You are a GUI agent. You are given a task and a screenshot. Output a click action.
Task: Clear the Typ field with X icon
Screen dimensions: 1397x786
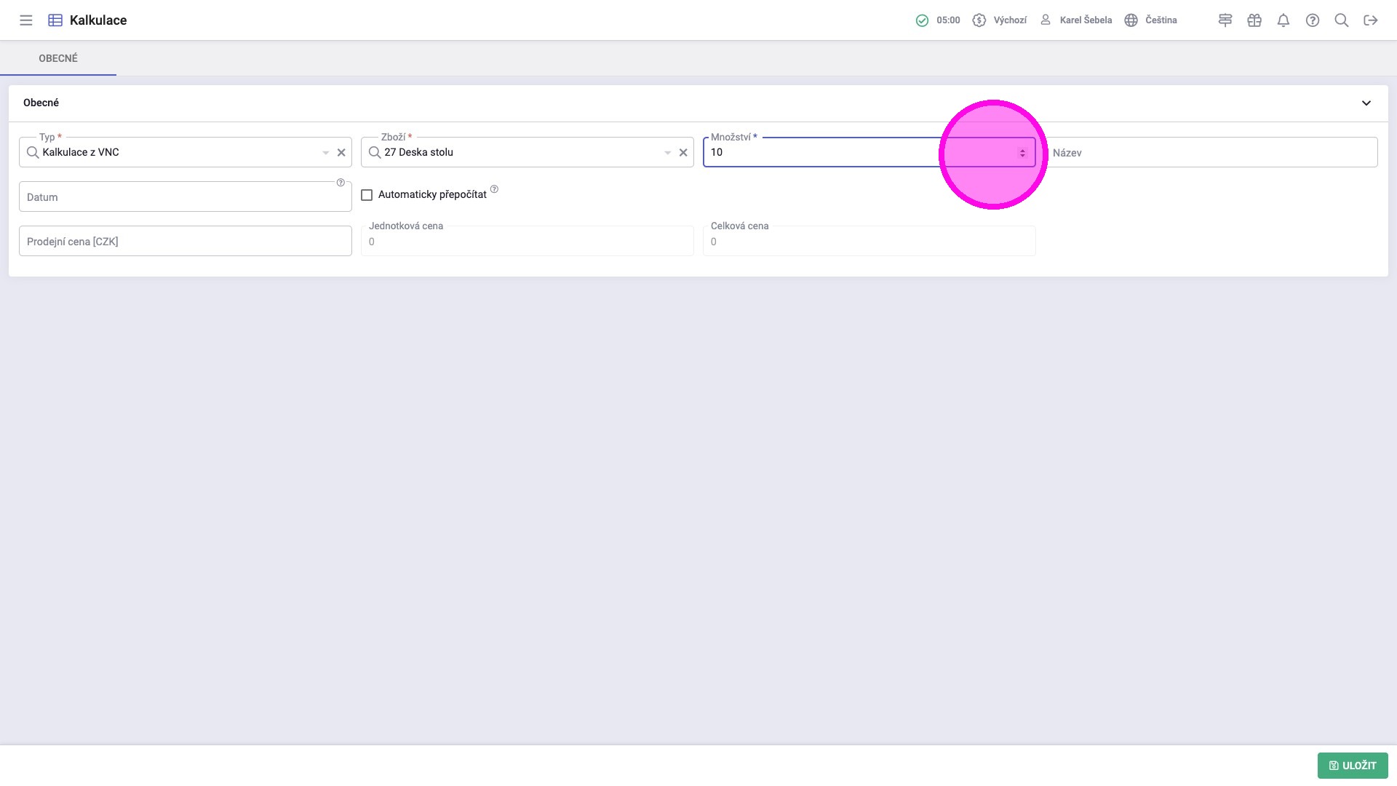point(341,153)
